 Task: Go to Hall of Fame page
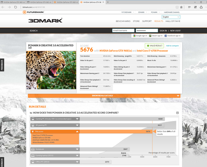coord(173,21)
